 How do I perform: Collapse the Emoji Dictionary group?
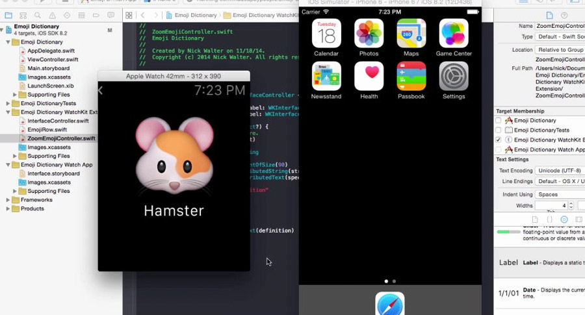(8, 42)
